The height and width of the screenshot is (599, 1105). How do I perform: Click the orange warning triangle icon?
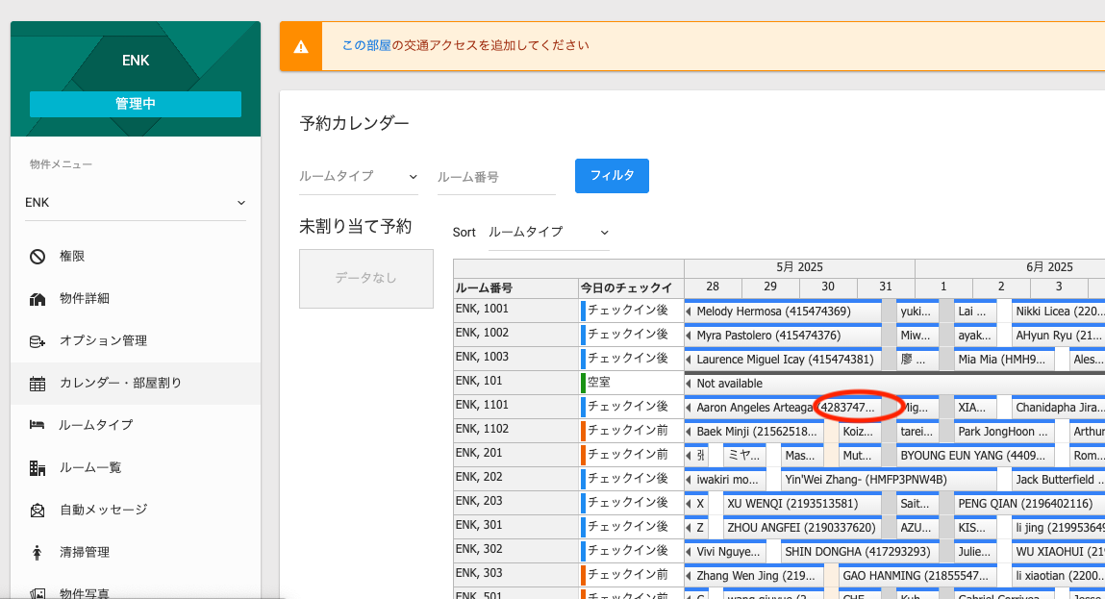301,46
